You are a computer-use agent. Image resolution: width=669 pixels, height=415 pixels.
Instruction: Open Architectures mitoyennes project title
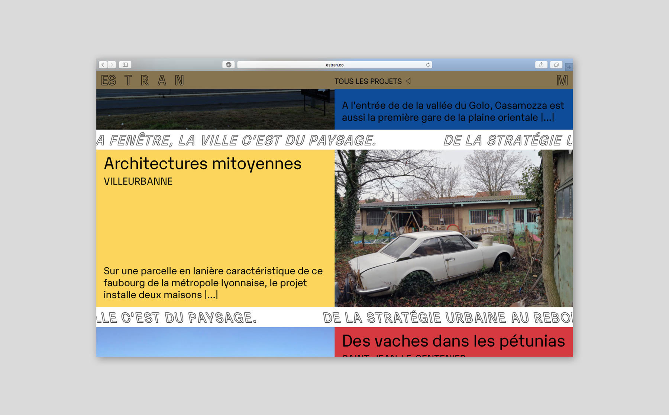tap(203, 164)
